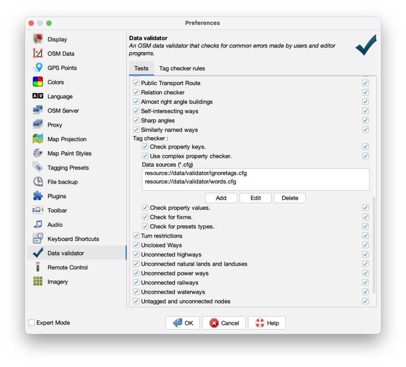Select the OSM Data icon

click(38, 53)
